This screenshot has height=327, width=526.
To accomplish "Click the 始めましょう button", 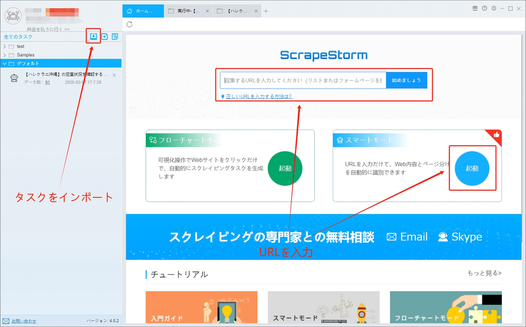I will (x=406, y=80).
